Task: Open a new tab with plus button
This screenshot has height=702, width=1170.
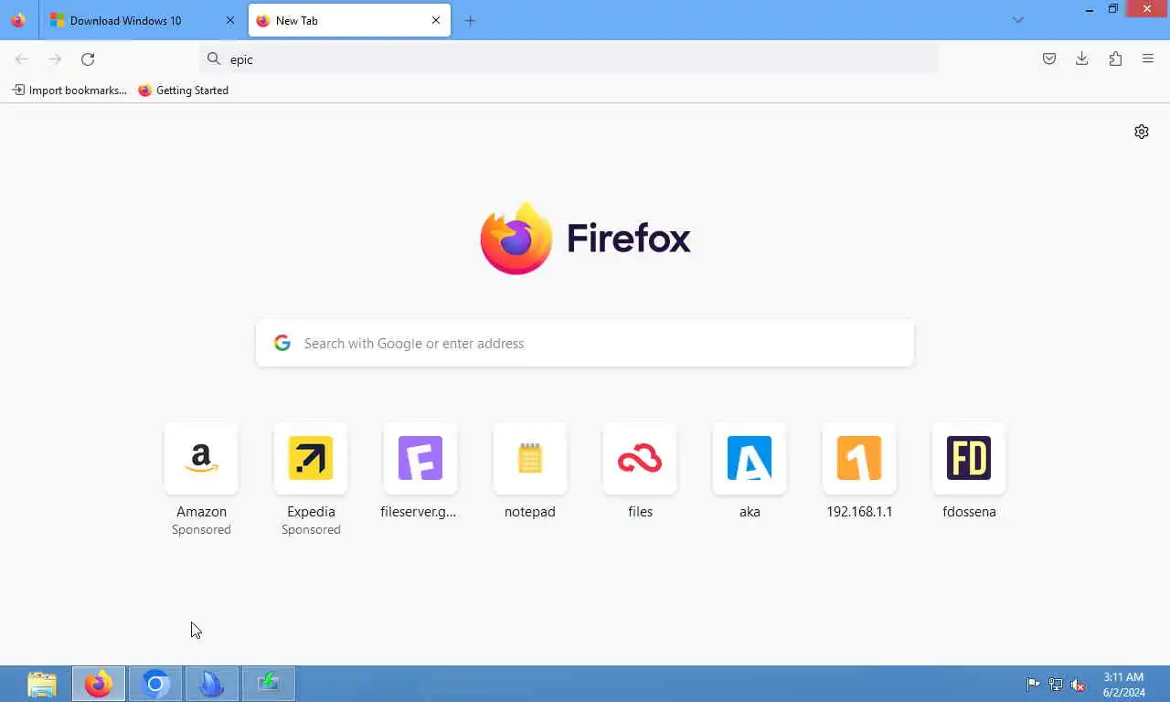Action: click(x=470, y=20)
